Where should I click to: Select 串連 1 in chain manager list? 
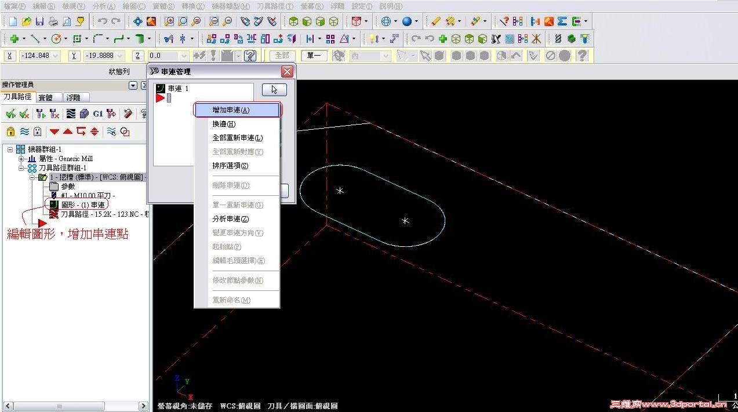178,89
